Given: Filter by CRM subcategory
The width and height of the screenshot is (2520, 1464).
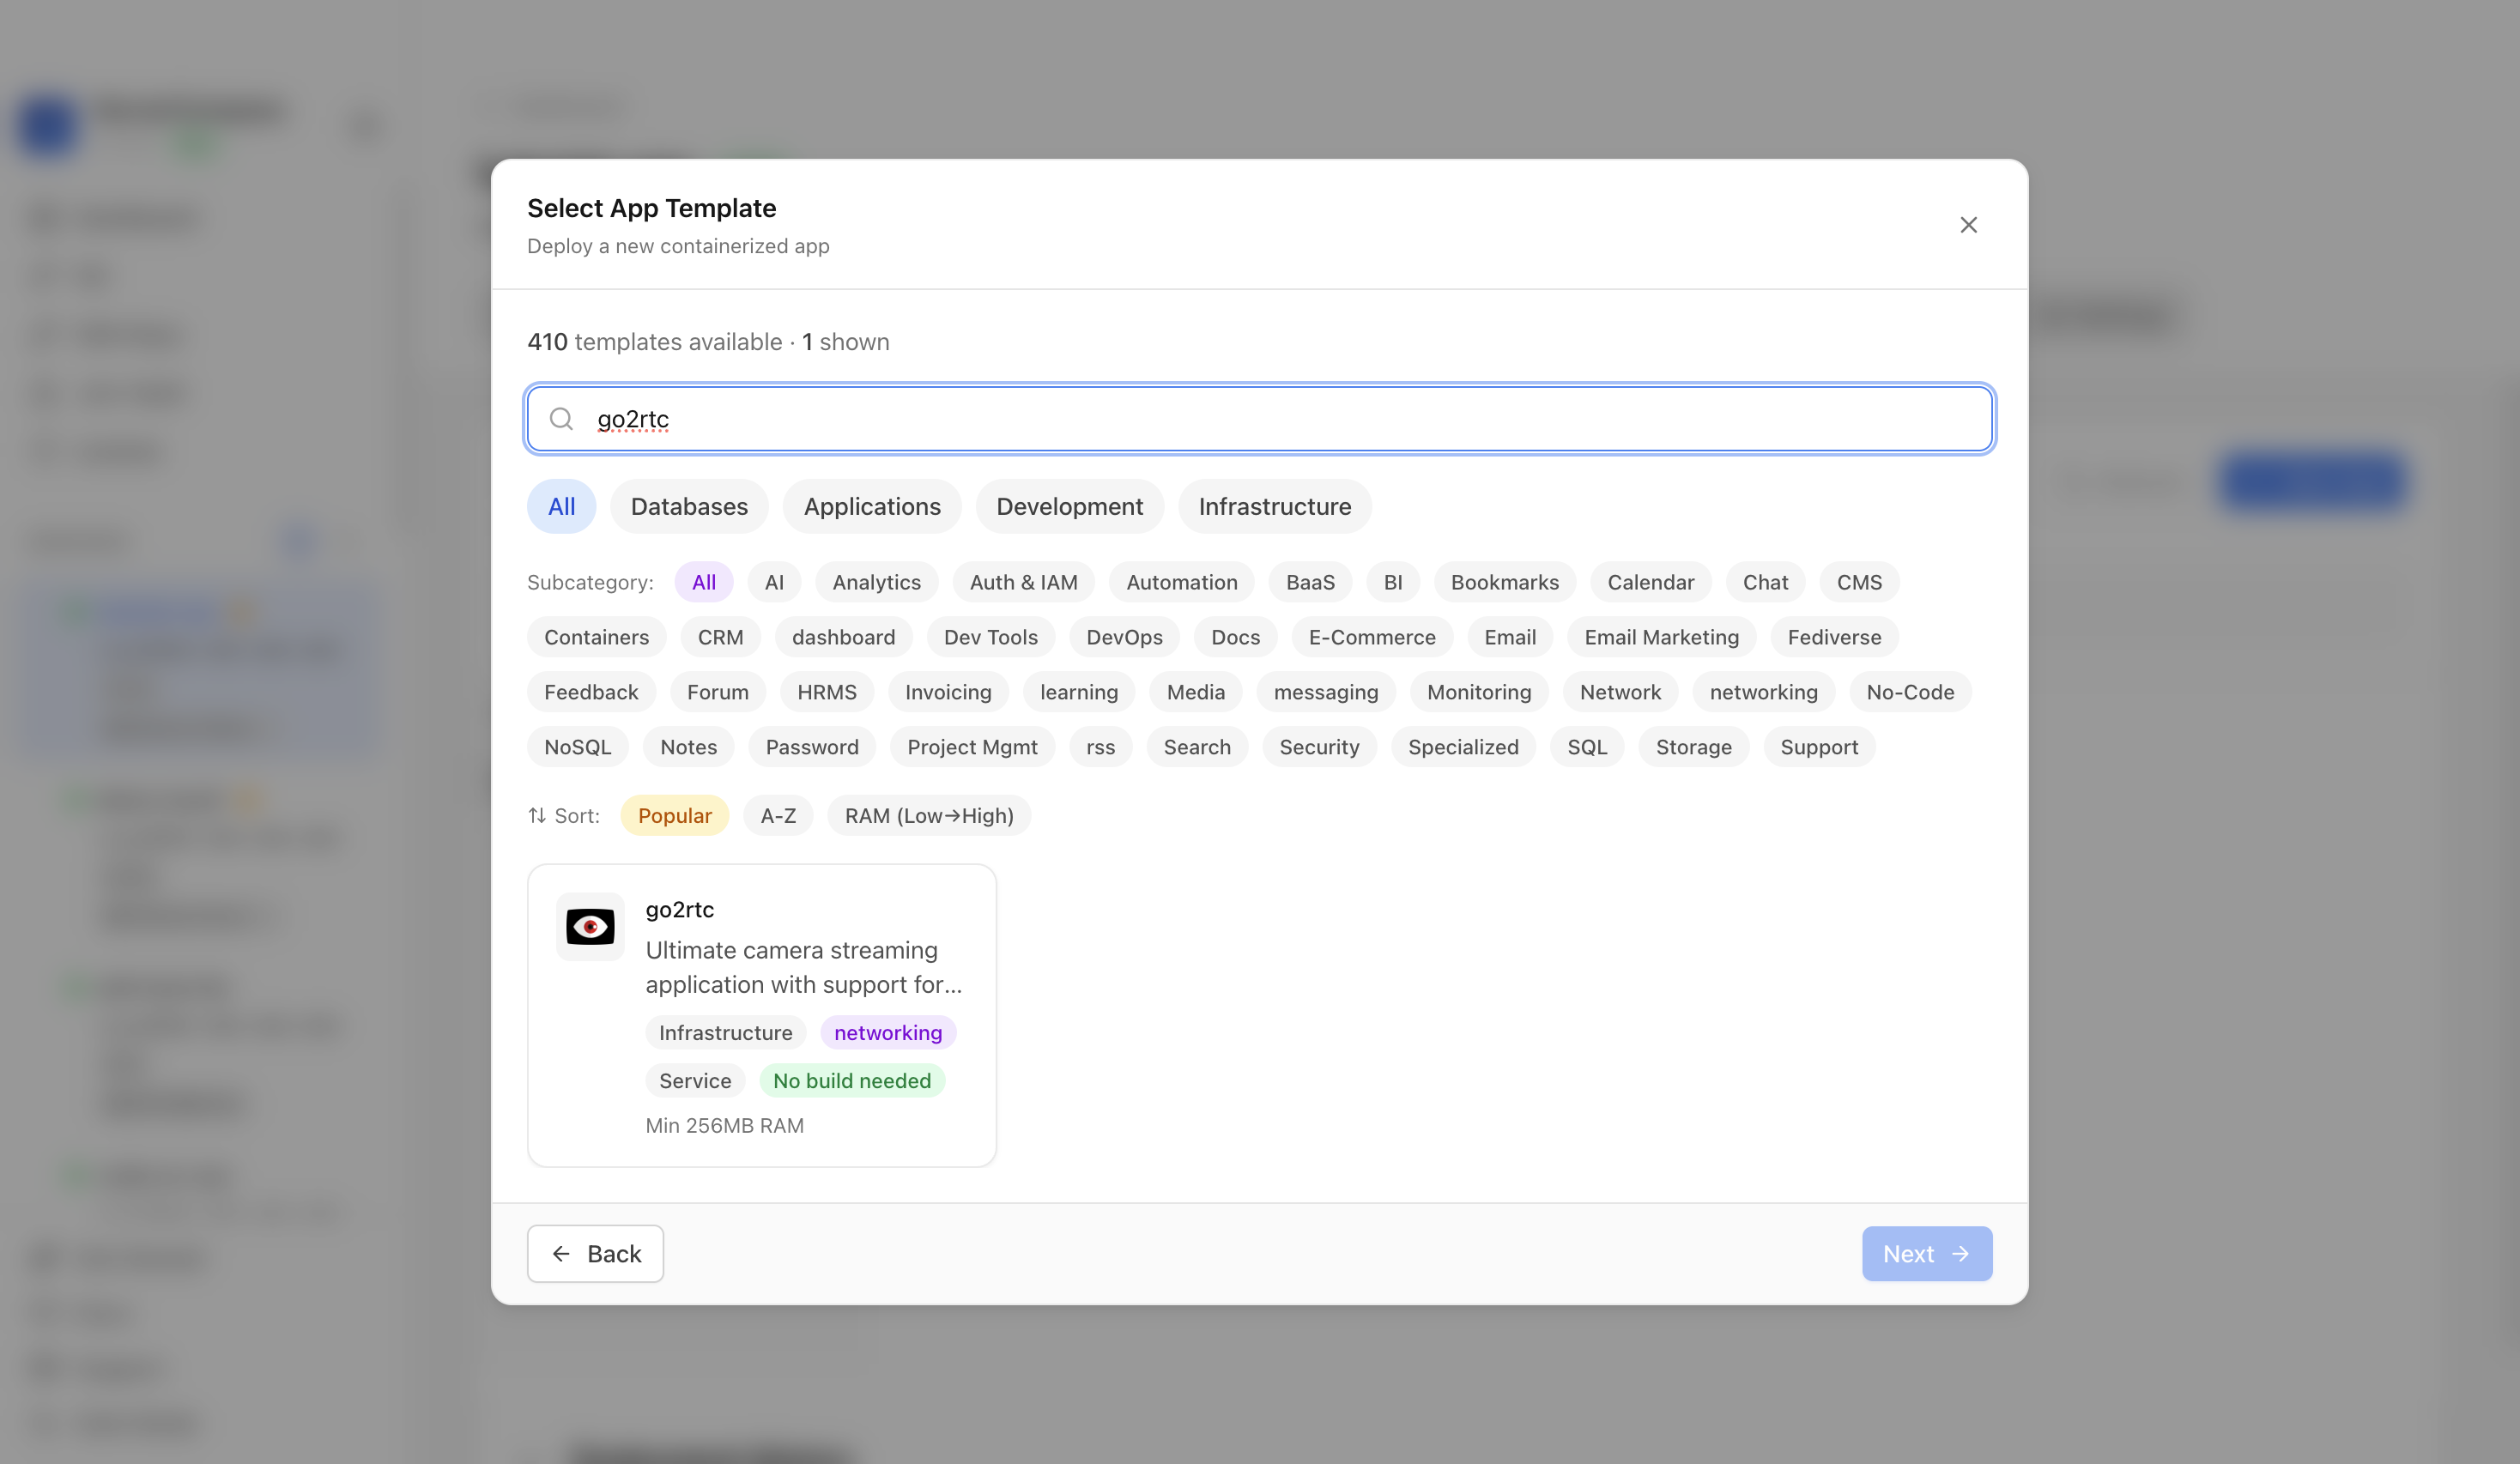Looking at the screenshot, I should coord(720,637).
